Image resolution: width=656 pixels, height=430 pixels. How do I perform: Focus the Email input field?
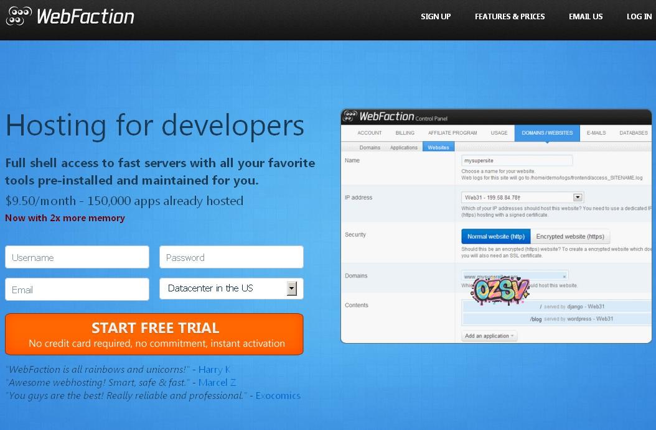tap(77, 289)
